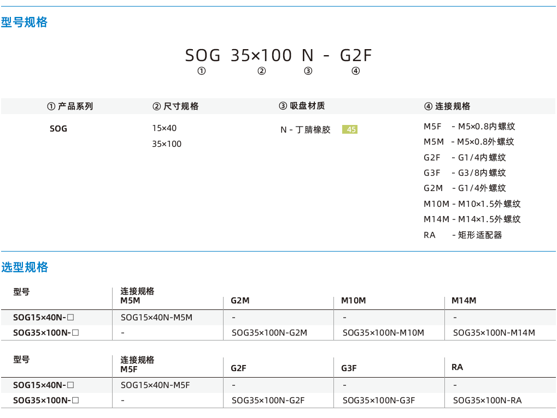Select the 35×100 size option in size list

pos(167,144)
